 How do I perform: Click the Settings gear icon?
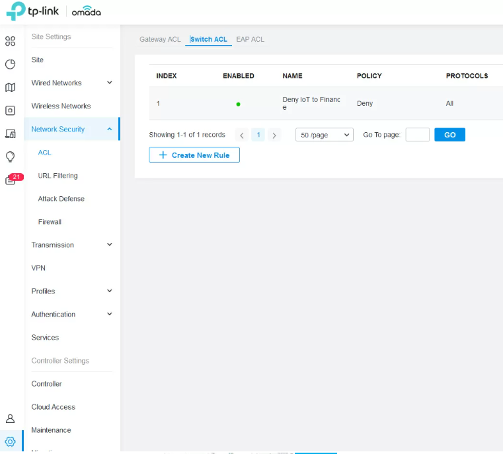pos(10,441)
